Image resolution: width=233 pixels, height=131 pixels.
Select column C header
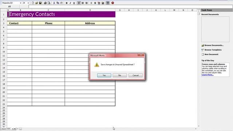click(x=48, y=10)
